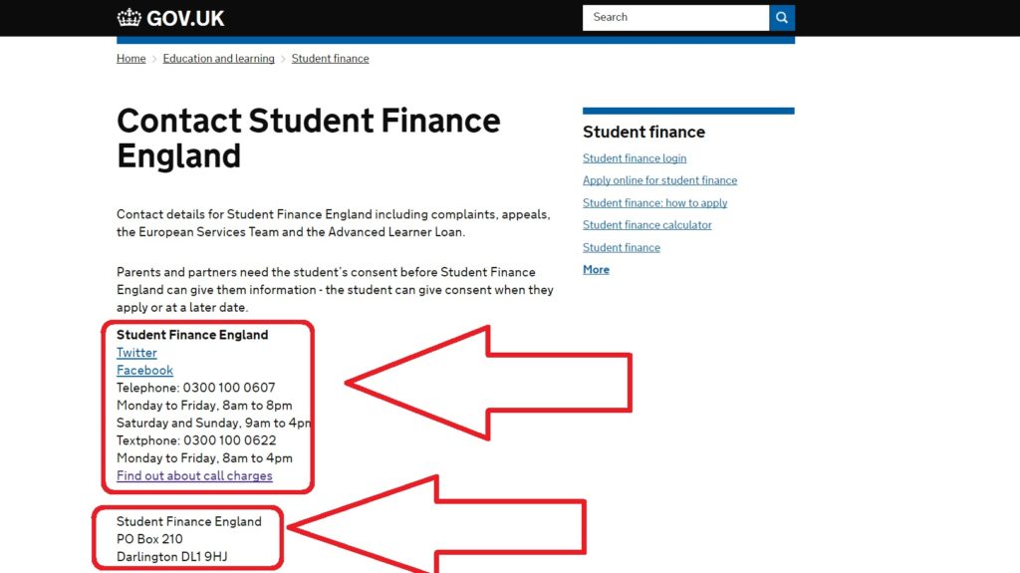This screenshot has height=573, width=1020.
Task: Open sidebar Student finance link below calculator
Action: pyautogui.click(x=622, y=247)
